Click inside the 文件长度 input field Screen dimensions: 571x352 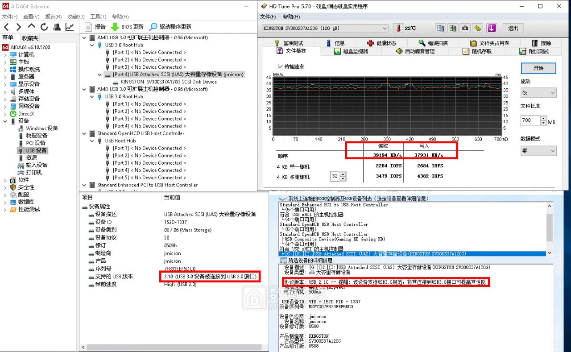[x=530, y=120]
